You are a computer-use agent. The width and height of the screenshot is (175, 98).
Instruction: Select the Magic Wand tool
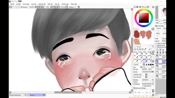(140, 47)
